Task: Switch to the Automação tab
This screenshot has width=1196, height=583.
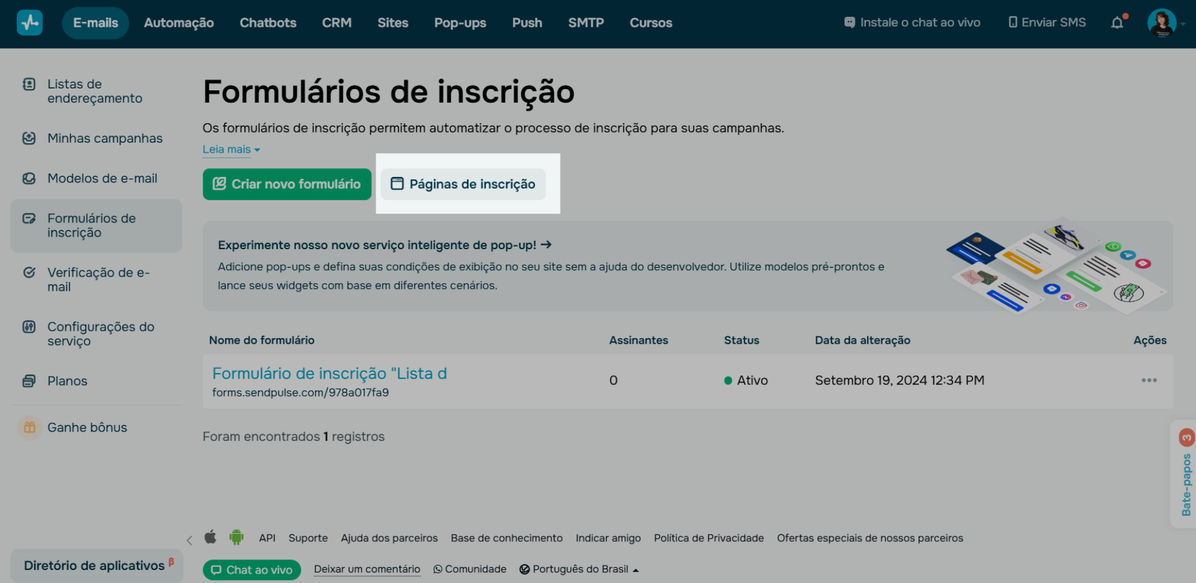Action: click(x=179, y=22)
